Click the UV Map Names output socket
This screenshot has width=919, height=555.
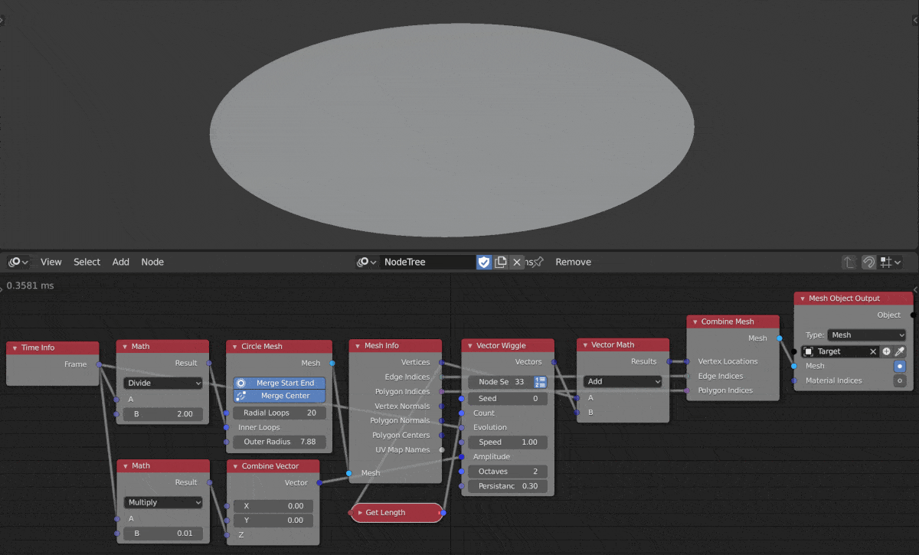click(x=442, y=449)
